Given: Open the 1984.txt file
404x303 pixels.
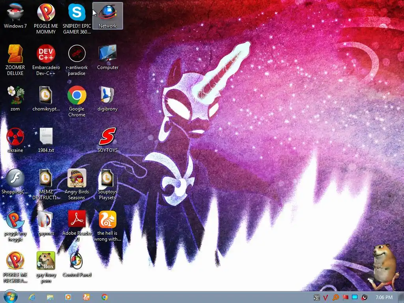Looking at the screenshot, I should pos(46,140).
